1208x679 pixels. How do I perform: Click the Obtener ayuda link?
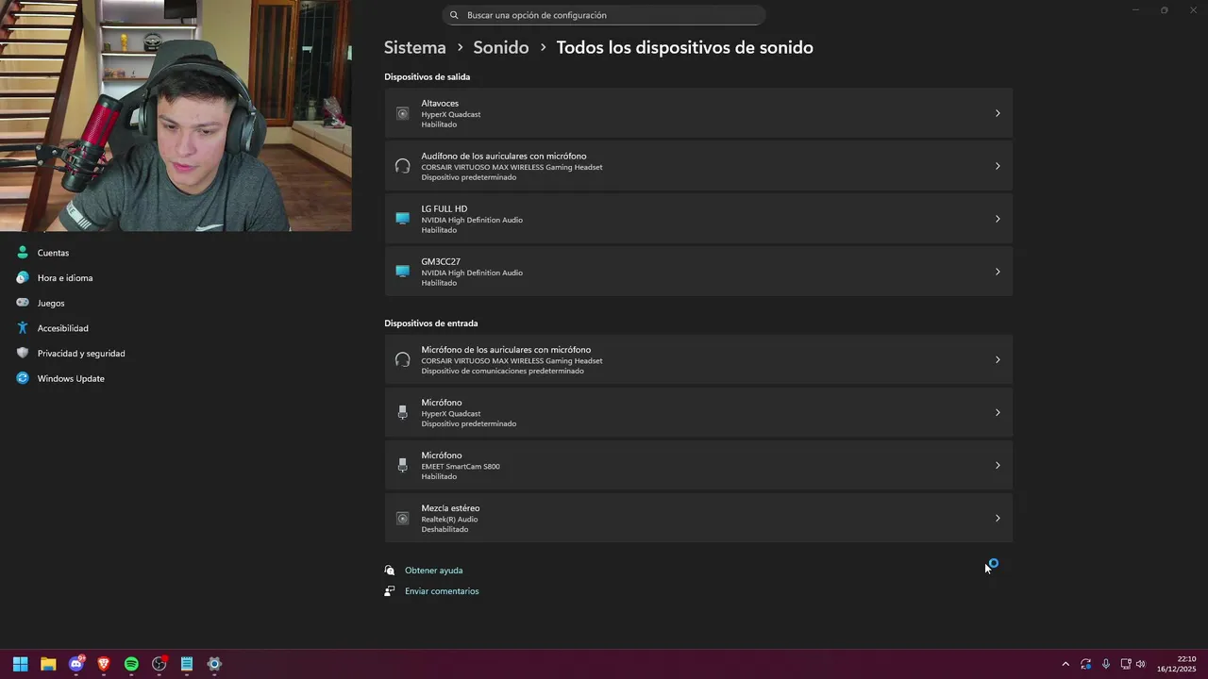434,571
